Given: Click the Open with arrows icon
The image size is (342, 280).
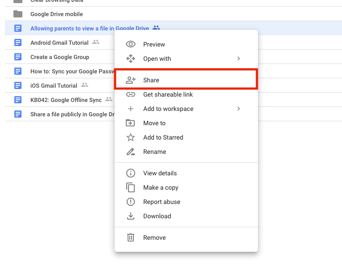Looking at the screenshot, I should click(x=131, y=59).
